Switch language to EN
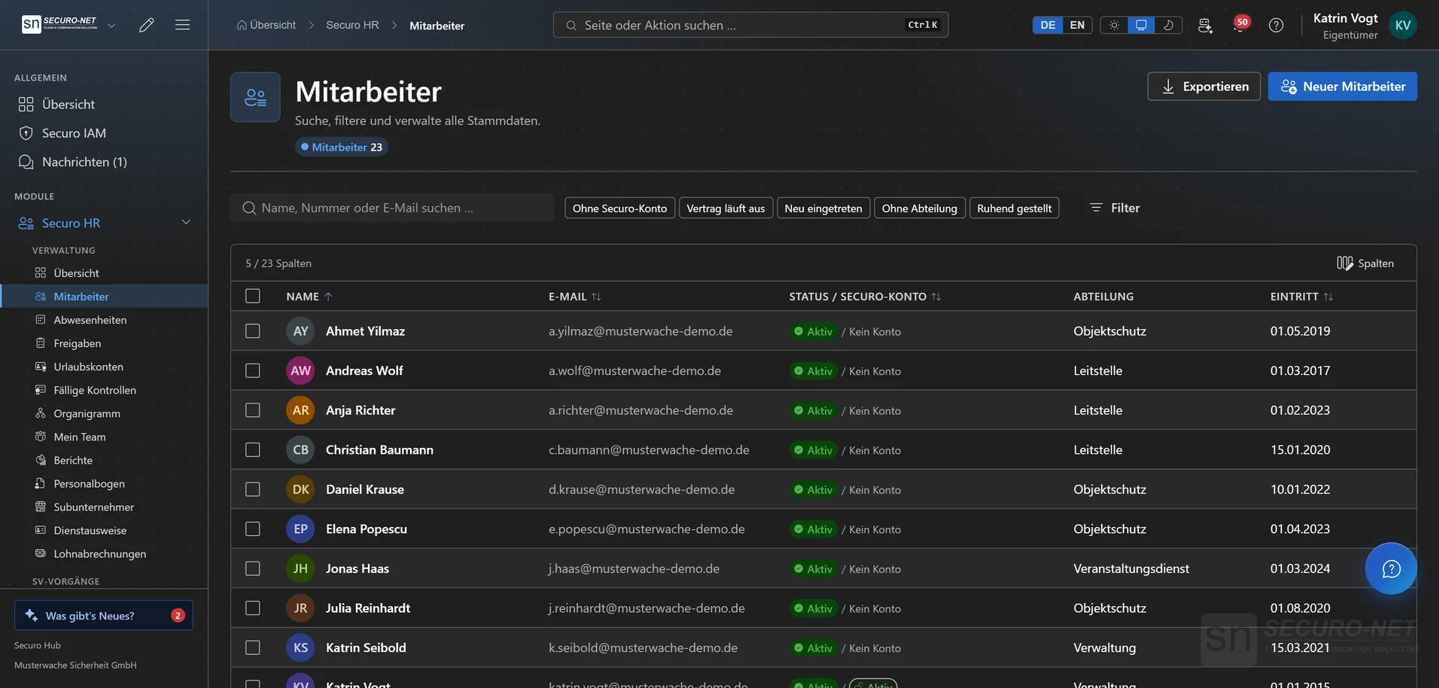The width and height of the screenshot is (1439, 688). point(1077,25)
